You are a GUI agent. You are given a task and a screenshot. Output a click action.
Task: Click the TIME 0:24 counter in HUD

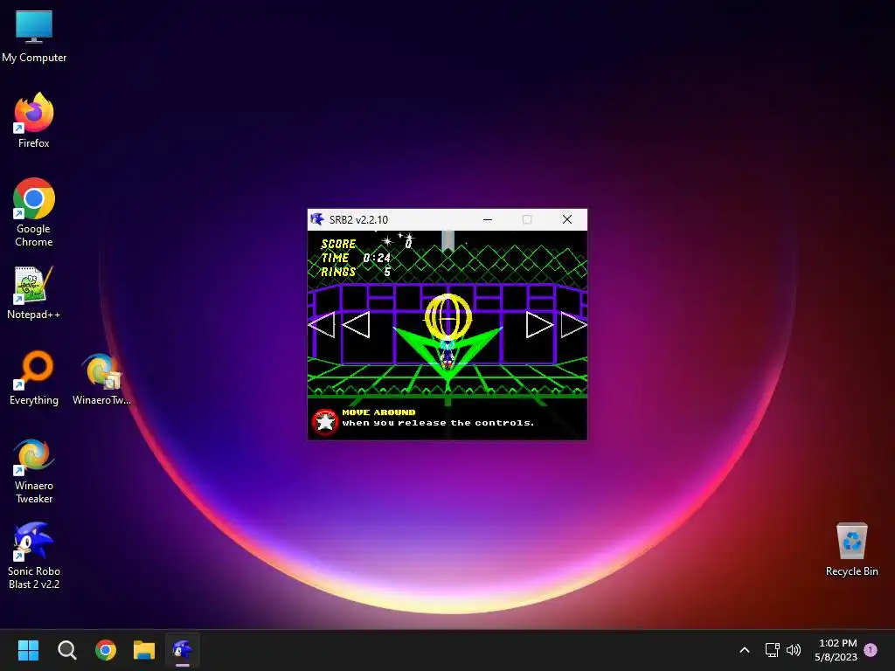tap(357, 258)
